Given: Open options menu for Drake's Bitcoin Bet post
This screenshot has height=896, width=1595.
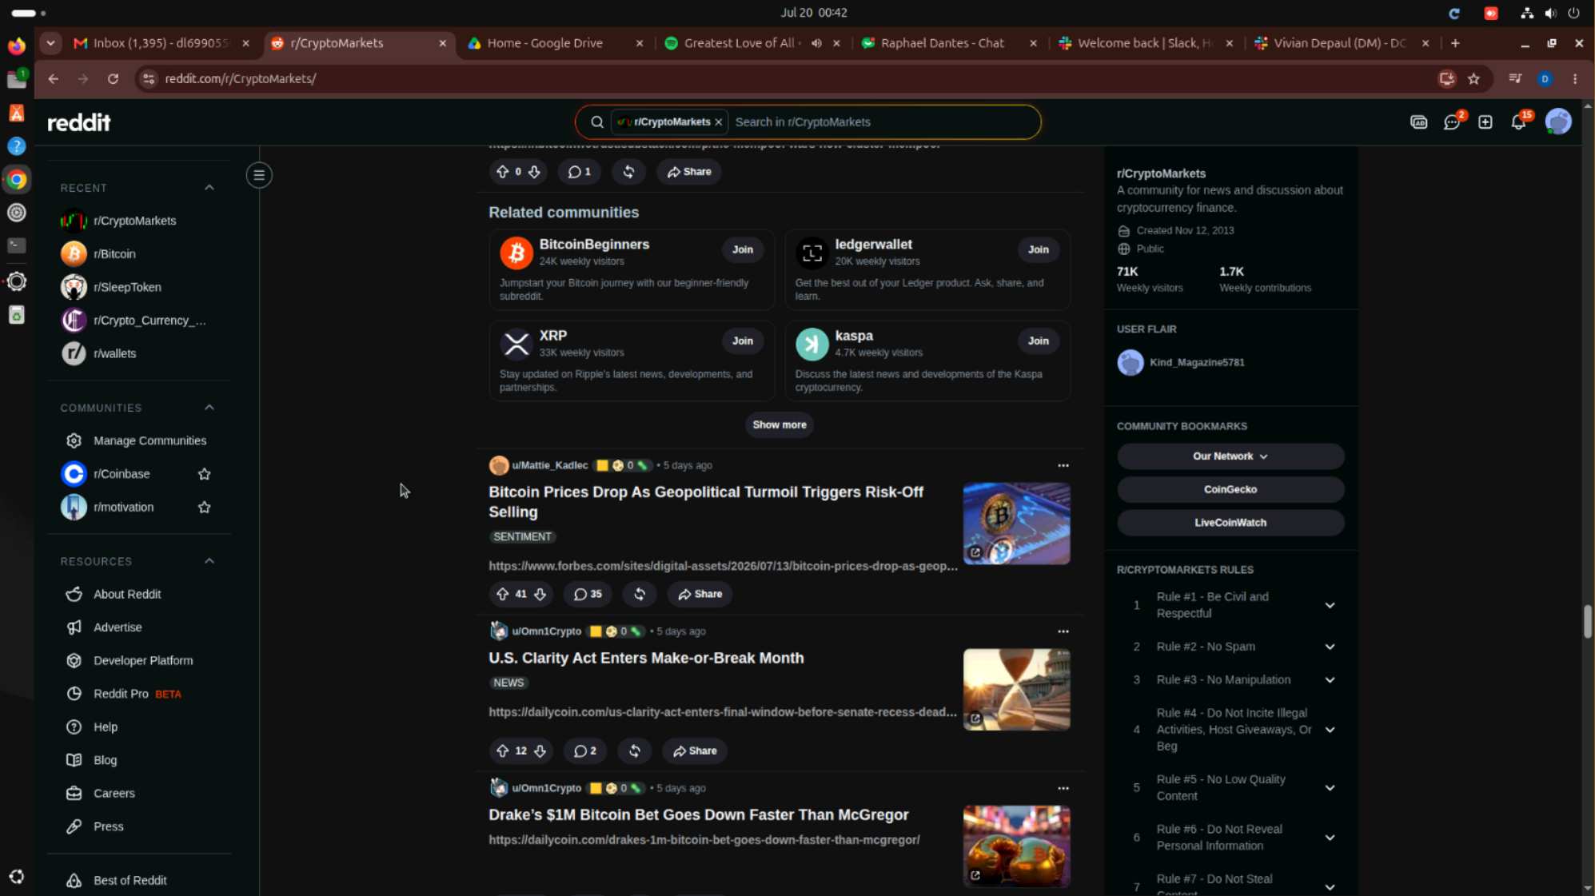Looking at the screenshot, I should [x=1063, y=788].
